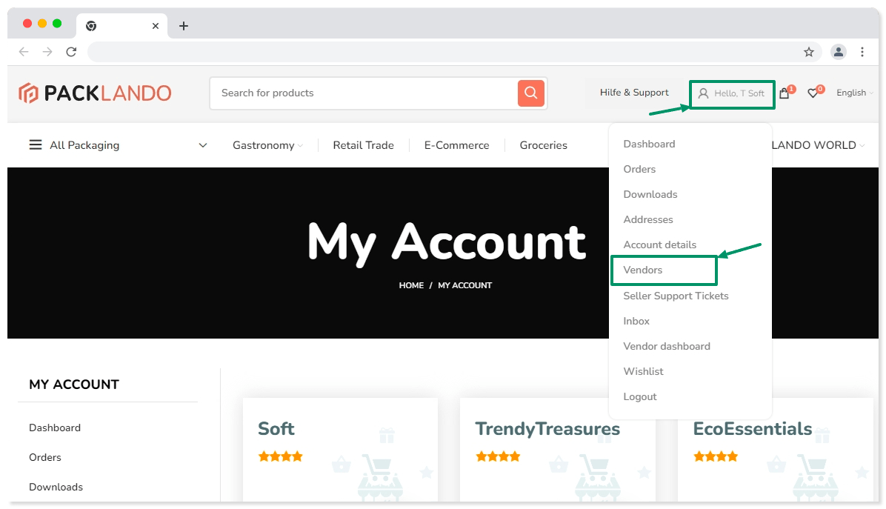Open Seller Support Tickets menu entry
This screenshot has height=509, width=886.
[x=676, y=296]
